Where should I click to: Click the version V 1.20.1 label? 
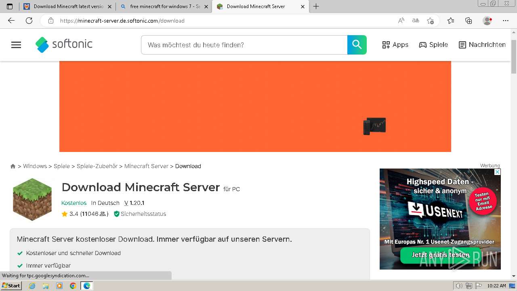tap(134, 203)
